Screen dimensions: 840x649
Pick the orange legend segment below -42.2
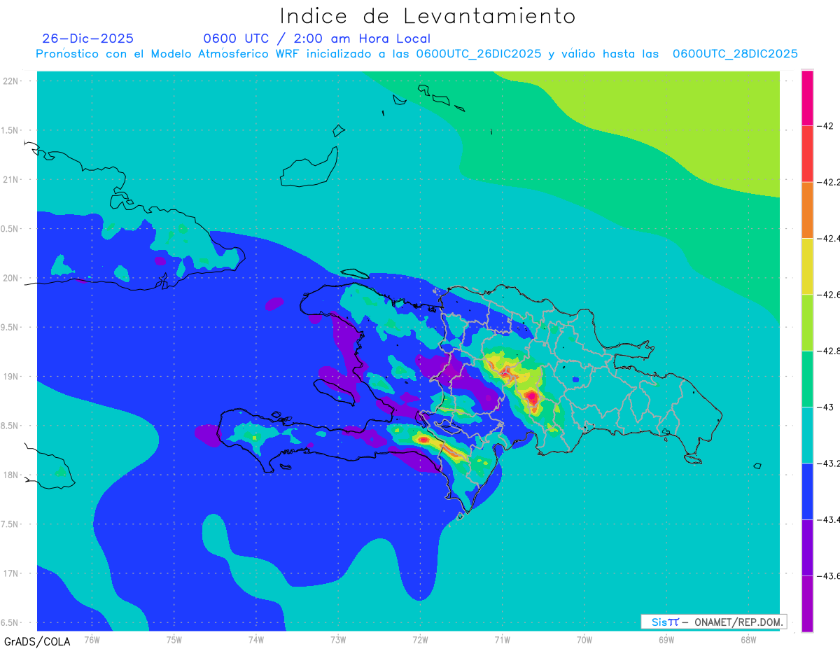pyautogui.click(x=807, y=210)
